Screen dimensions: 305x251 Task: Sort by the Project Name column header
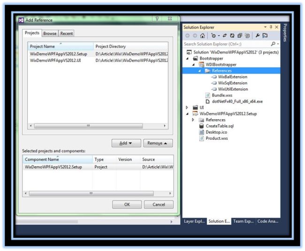coord(61,46)
